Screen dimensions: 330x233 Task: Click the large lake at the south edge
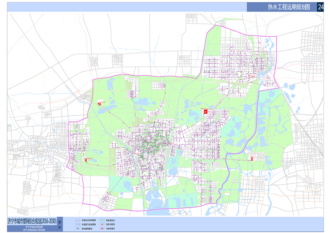(x=156, y=198)
